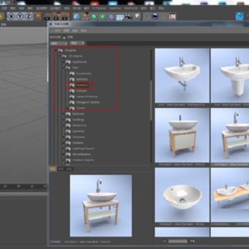The width and height of the screenshot is (249, 249).
Task: Click the coordinate system cube icon
Action: coord(37,17)
